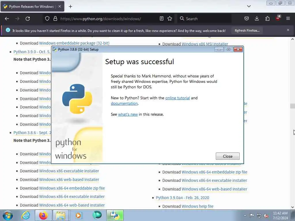Click the site security padlock icon
The height and width of the screenshot is (221, 295).
(x=55, y=19)
